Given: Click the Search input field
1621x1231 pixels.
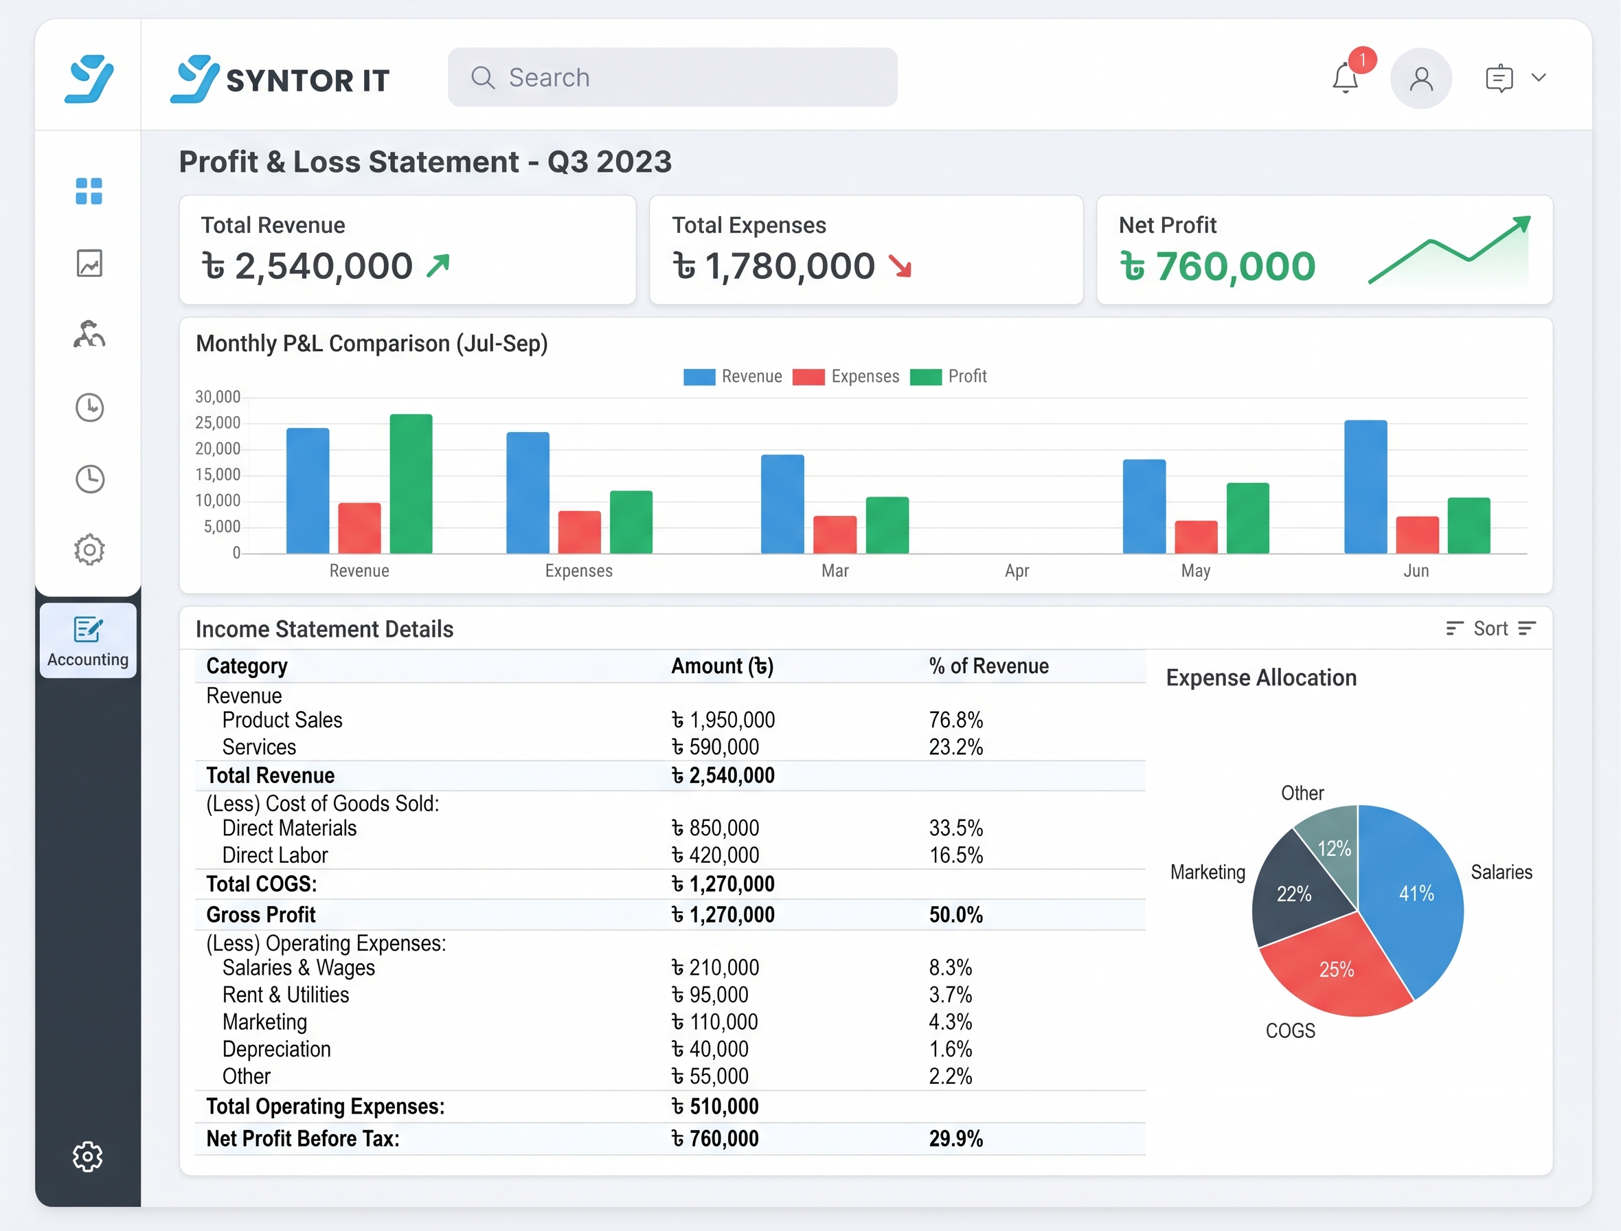Looking at the screenshot, I should click(x=672, y=78).
